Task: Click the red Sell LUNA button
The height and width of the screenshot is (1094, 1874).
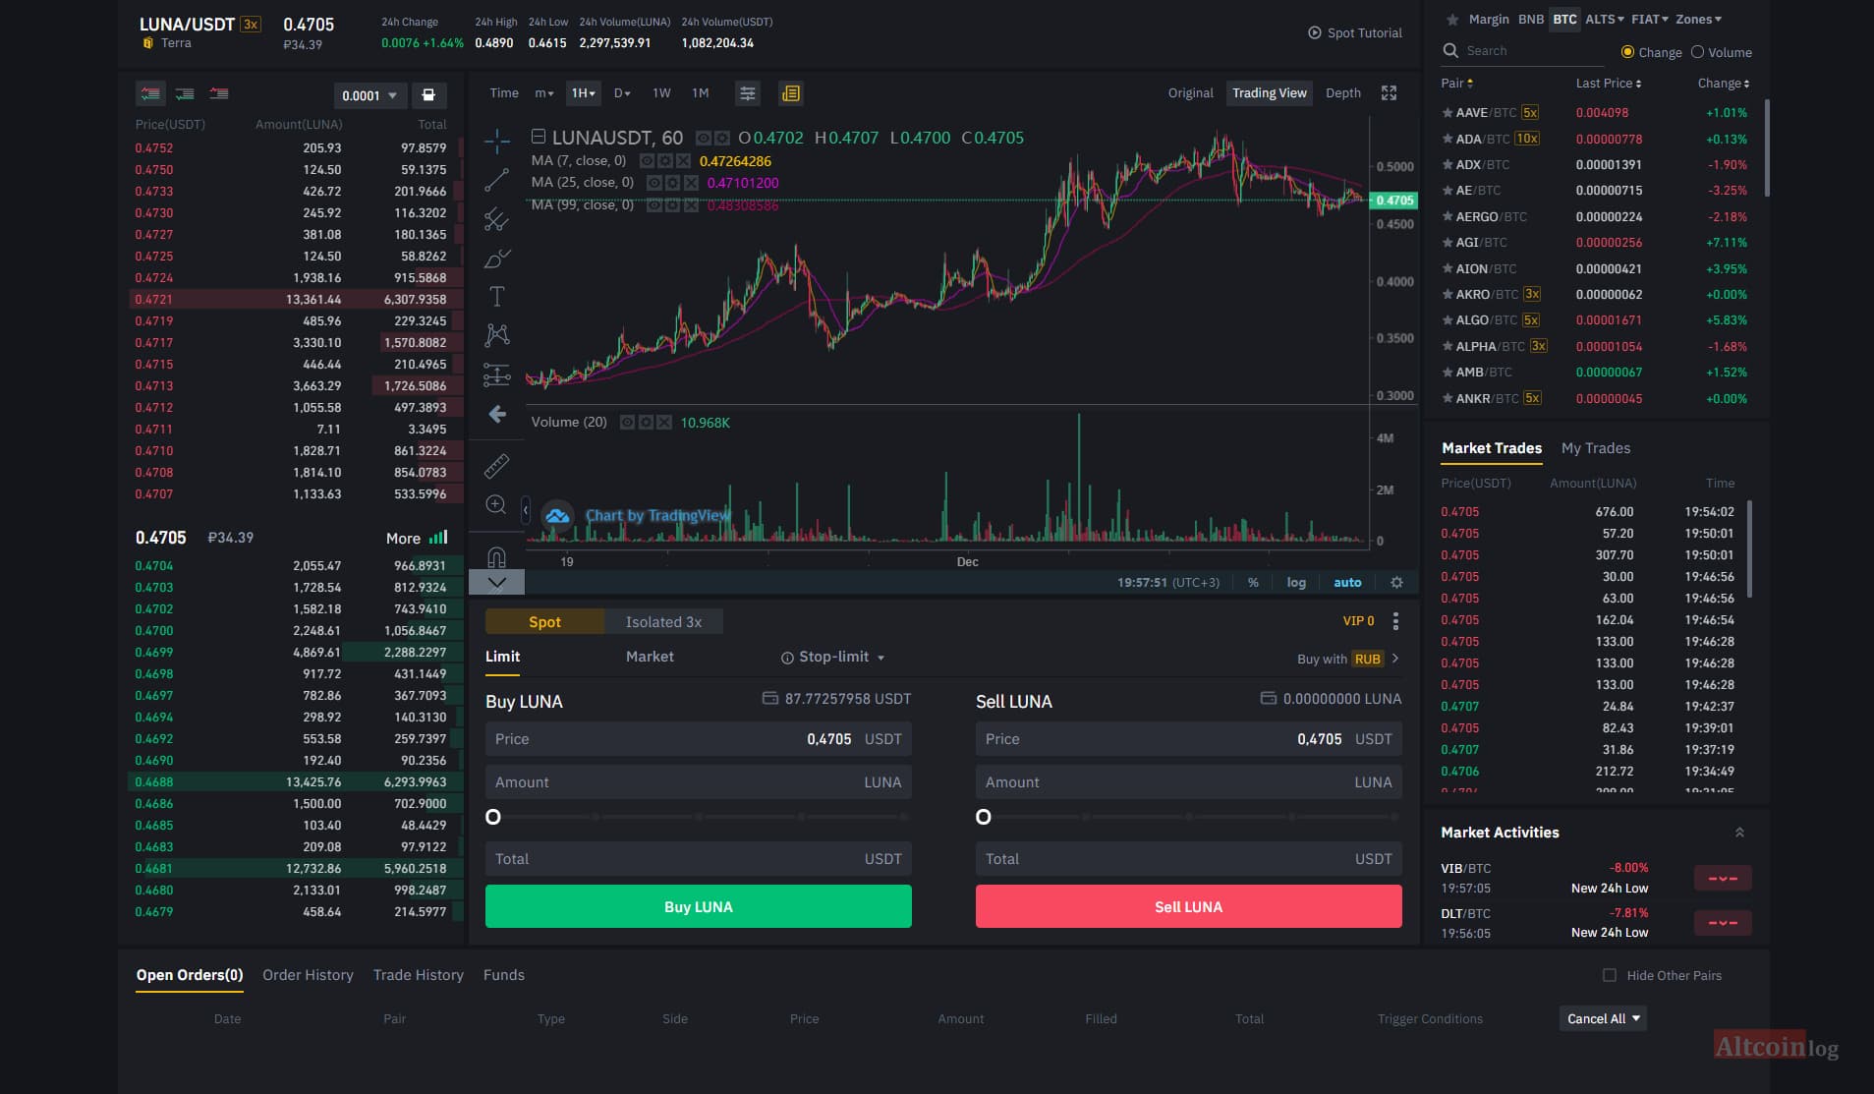Action: (x=1189, y=906)
